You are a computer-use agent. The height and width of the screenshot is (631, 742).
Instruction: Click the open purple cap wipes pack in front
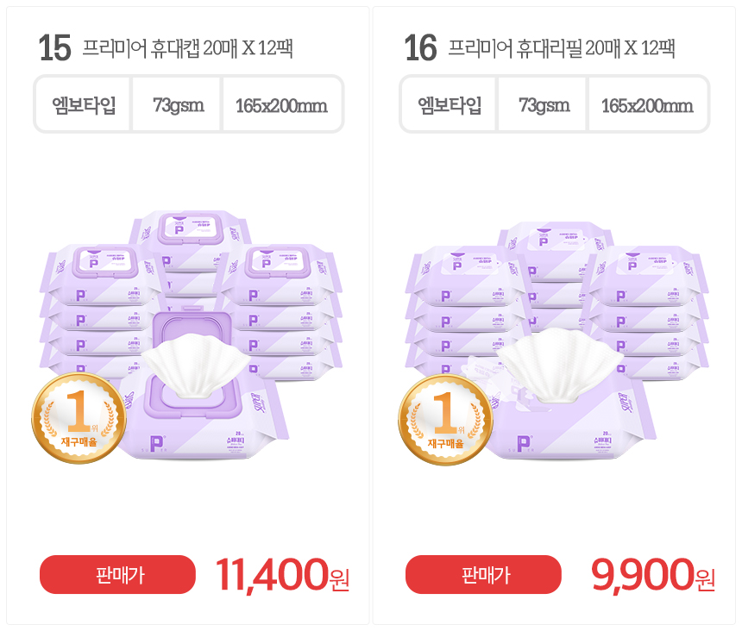click(x=207, y=405)
